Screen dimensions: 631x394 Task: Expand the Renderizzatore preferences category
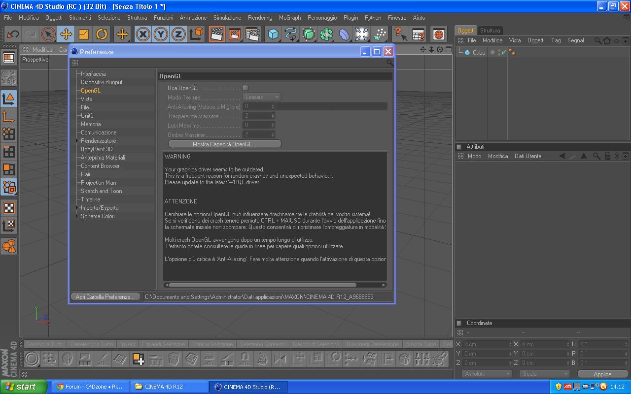click(x=77, y=141)
